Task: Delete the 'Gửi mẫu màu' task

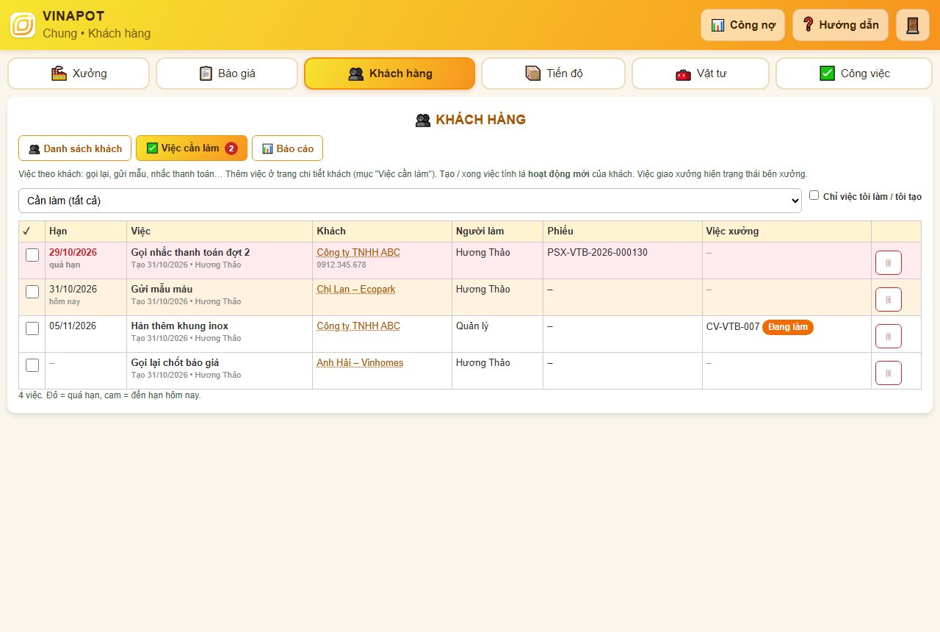Action: (888, 300)
